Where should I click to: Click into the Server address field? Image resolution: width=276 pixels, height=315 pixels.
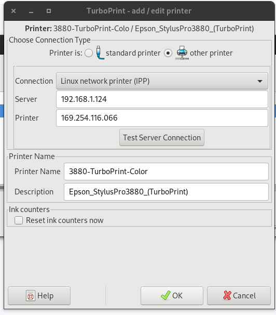(x=162, y=99)
